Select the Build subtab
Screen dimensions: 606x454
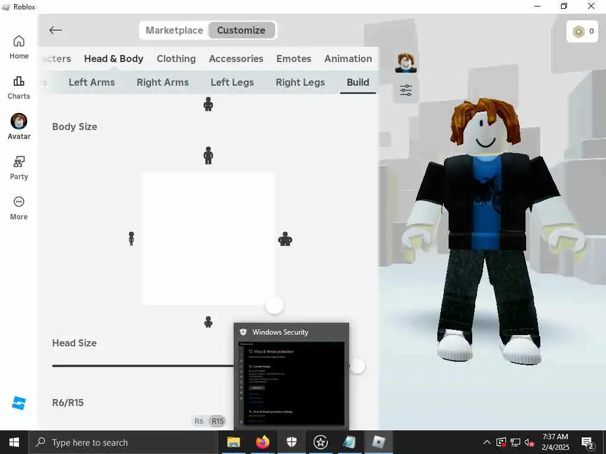point(358,82)
